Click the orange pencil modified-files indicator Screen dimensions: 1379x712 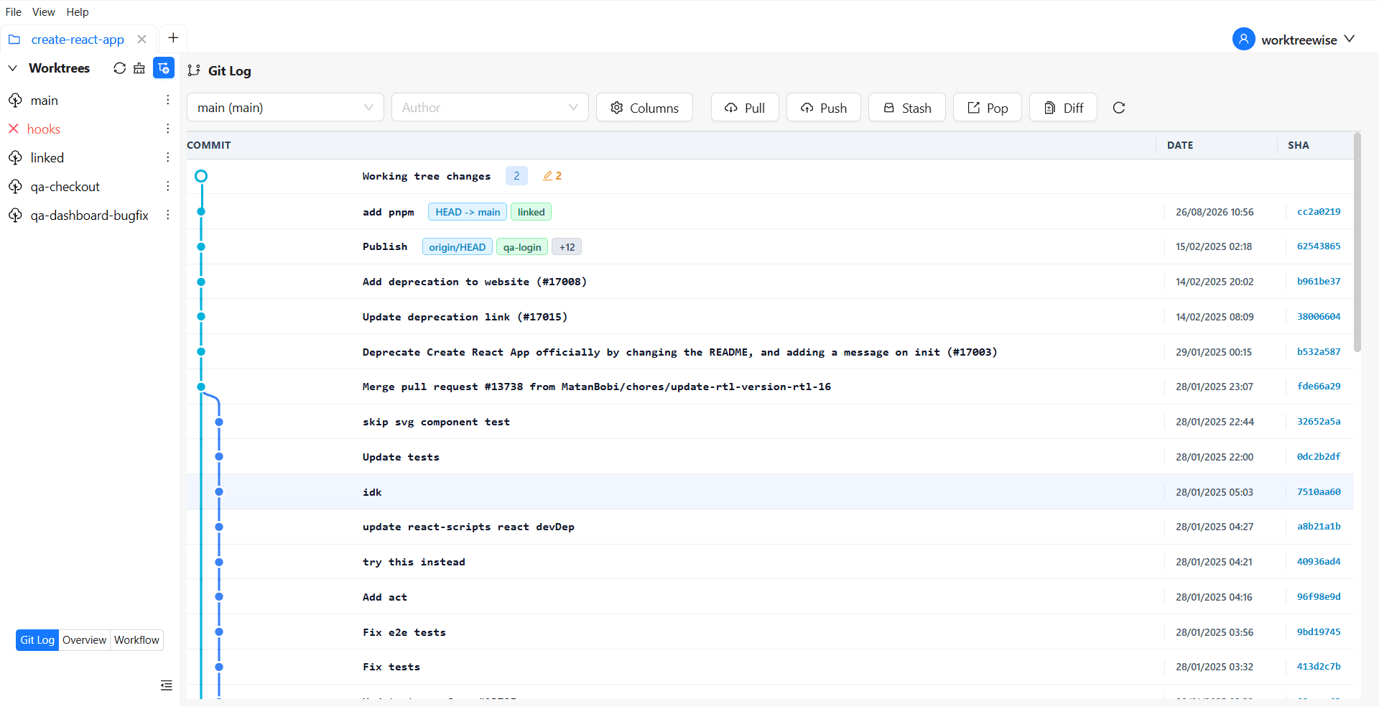(552, 176)
